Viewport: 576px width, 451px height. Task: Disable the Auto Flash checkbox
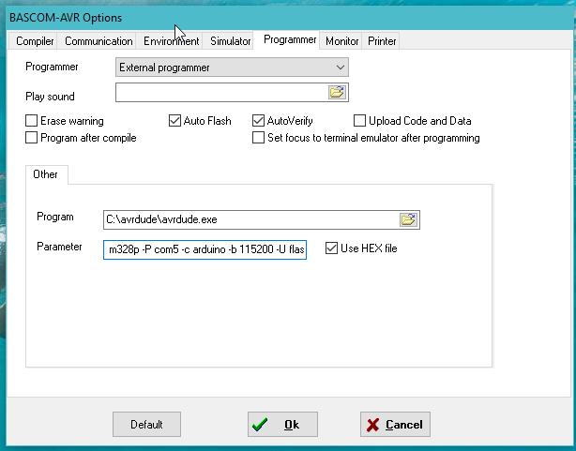(x=174, y=120)
